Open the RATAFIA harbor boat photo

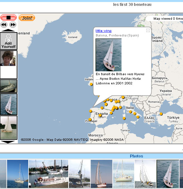49,174
